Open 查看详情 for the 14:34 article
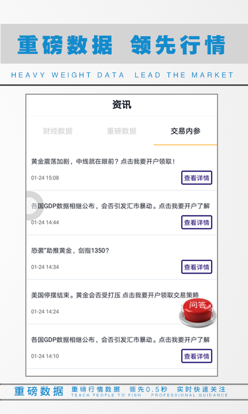Viewport: 248px width, 414px height. coord(197,267)
